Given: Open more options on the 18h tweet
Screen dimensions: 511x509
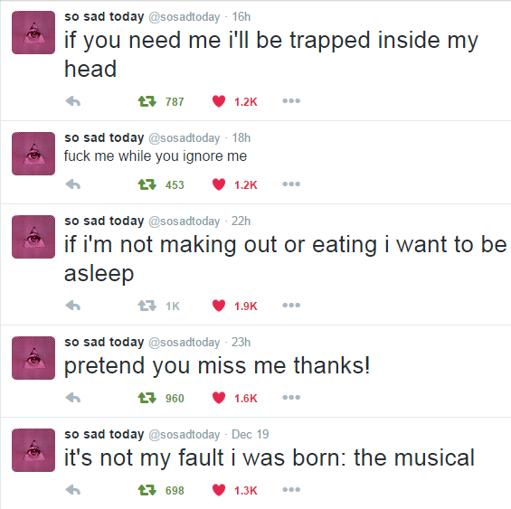Looking at the screenshot, I should pos(291,184).
